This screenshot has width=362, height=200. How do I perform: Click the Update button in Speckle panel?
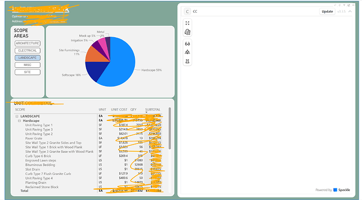(327, 12)
